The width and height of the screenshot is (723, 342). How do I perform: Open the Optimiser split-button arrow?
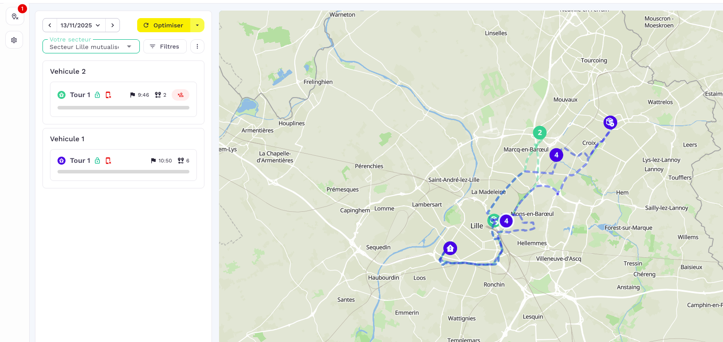(x=197, y=25)
